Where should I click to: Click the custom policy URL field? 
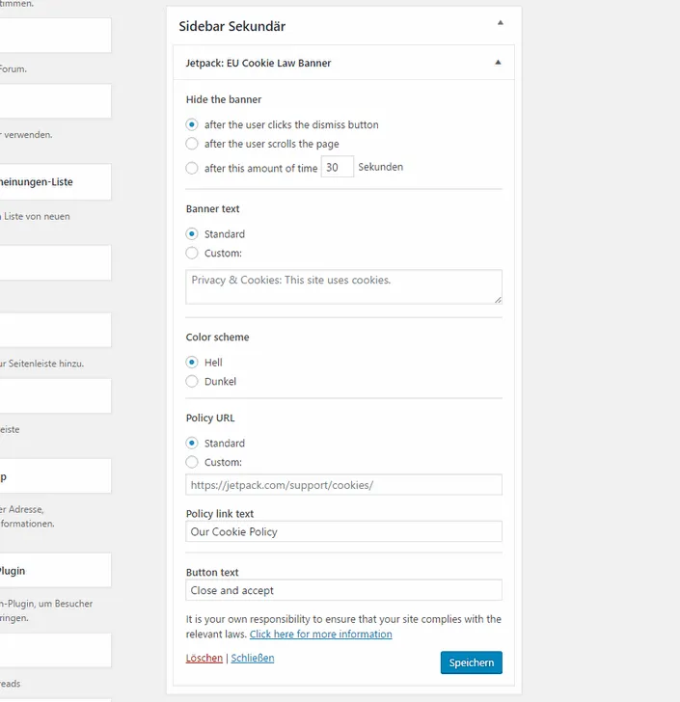click(x=344, y=485)
